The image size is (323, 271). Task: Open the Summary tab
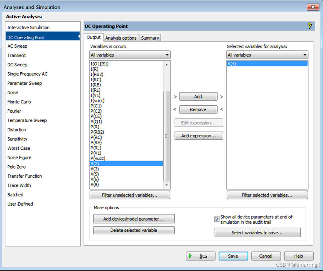coord(150,38)
